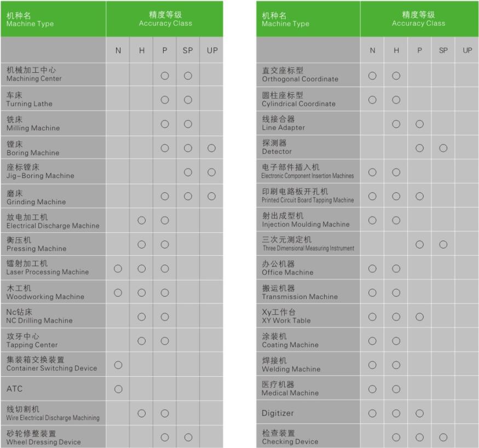Select P circle in Digitizer row
The width and height of the screenshot is (479, 448).
(419, 413)
